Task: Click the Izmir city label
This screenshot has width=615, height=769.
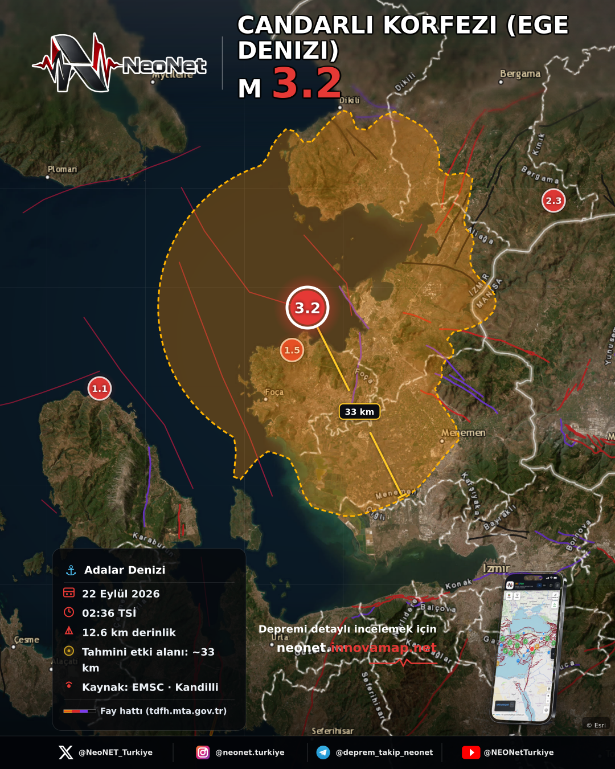Action: 496,568
